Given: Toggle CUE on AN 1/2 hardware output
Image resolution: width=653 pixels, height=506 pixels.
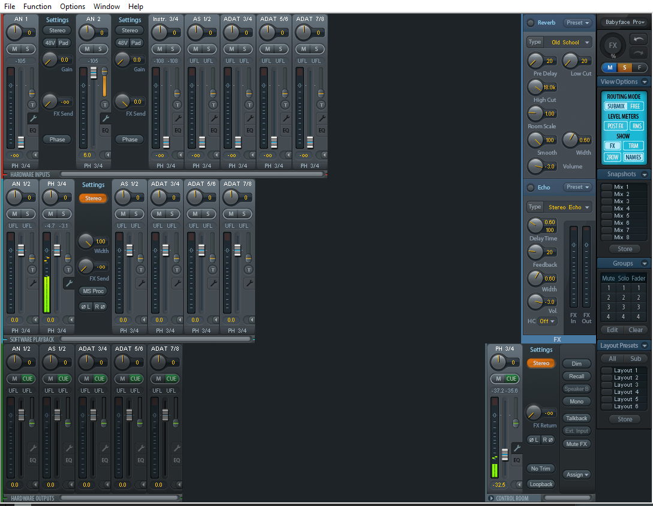Looking at the screenshot, I should (28, 378).
